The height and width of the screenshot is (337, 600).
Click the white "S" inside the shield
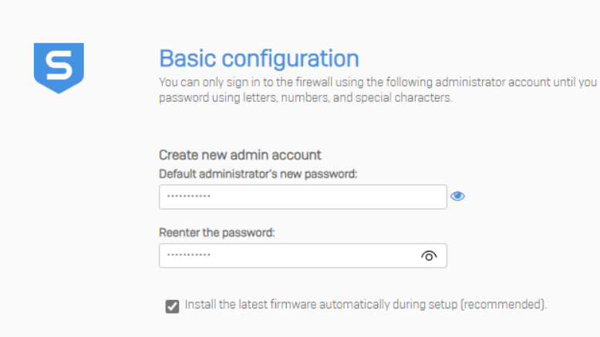pos(59,65)
